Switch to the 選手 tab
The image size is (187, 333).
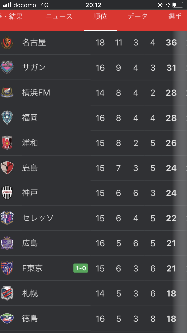coord(175,17)
